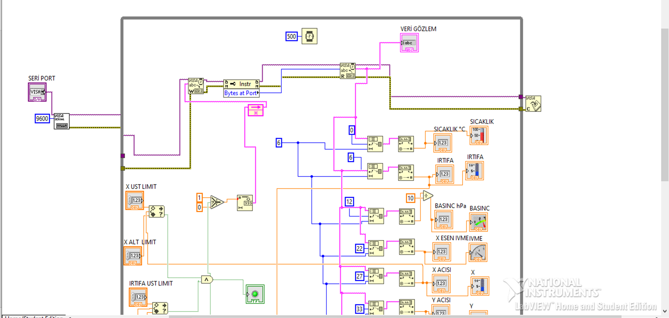Click the X UST LIMIT numeric control
The width and height of the screenshot is (669, 318).
[134, 200]
